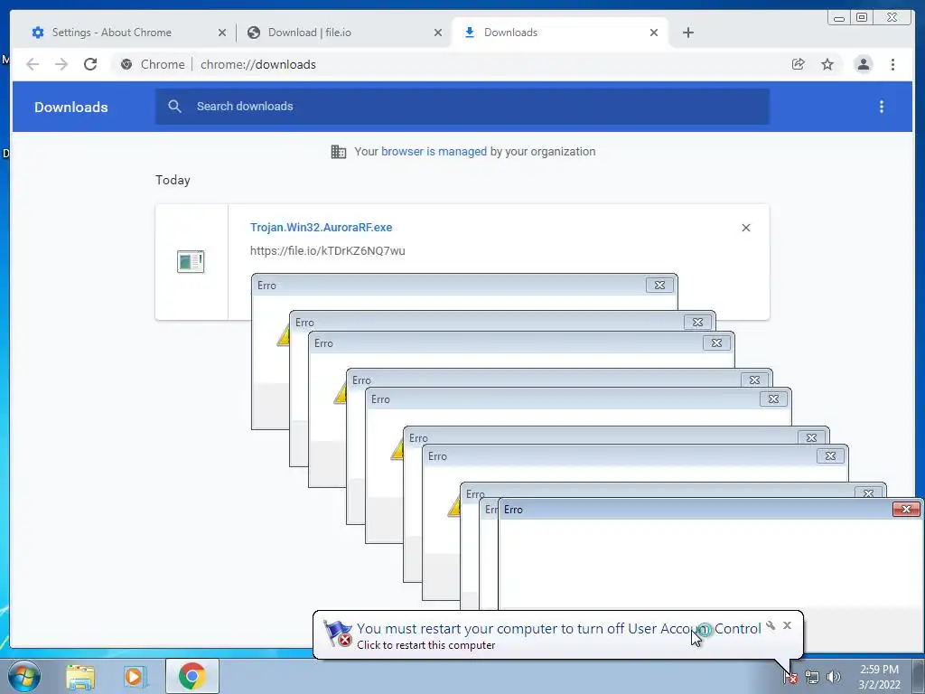Close the Downloads tab
Image resolution: width=925 pixels, height=694 pixels.
click(x=654, y=33)
